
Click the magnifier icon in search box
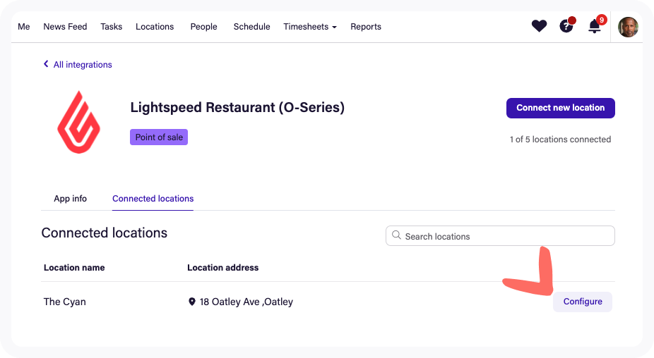click(396, 235)
